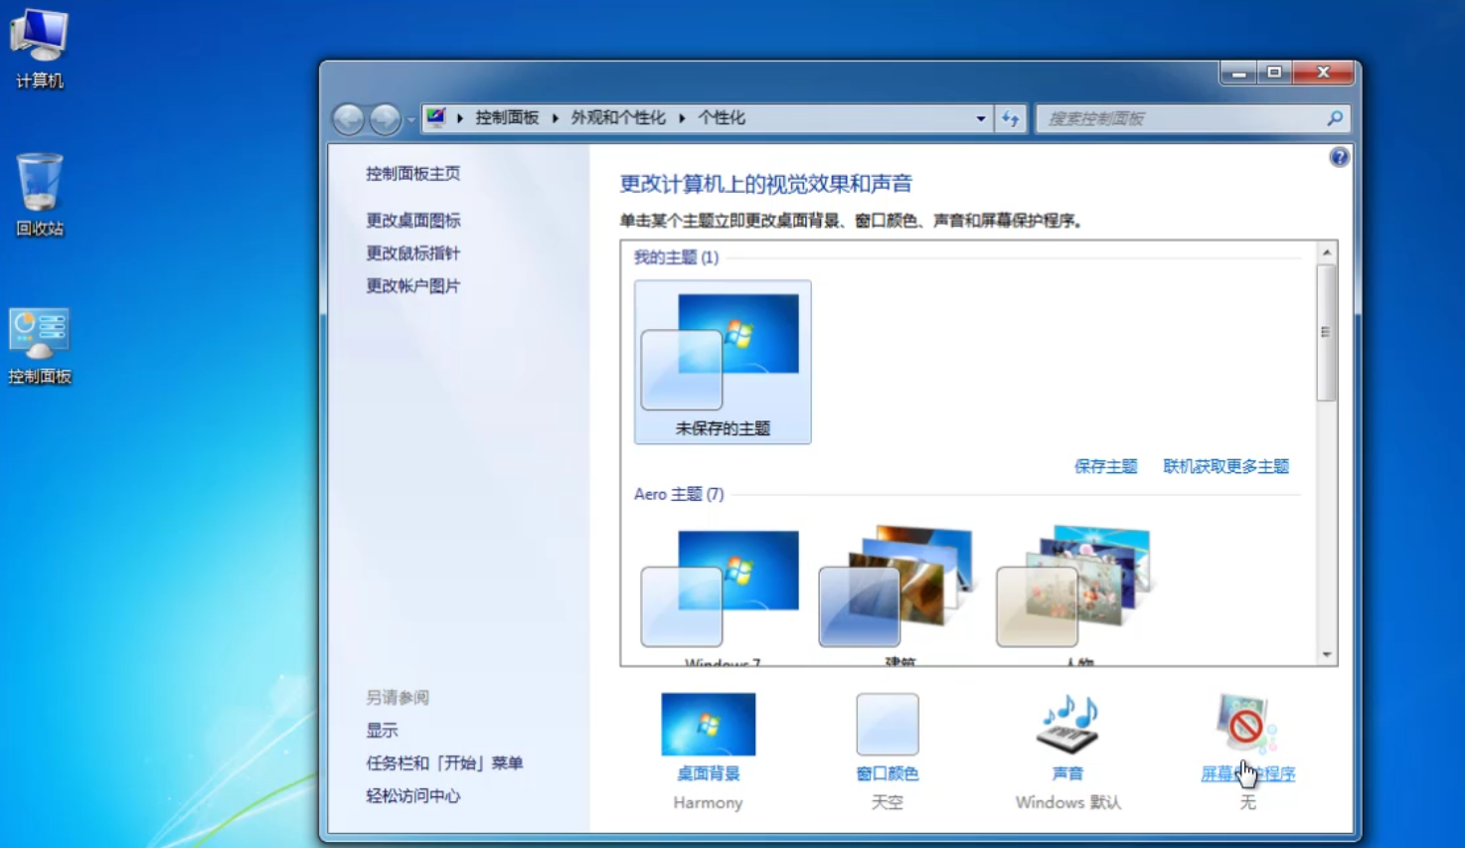Image resolution: width=1465 pixels, height=848 pixels.
Task: Click the 保存主题 link
Action: point(1105,466)
